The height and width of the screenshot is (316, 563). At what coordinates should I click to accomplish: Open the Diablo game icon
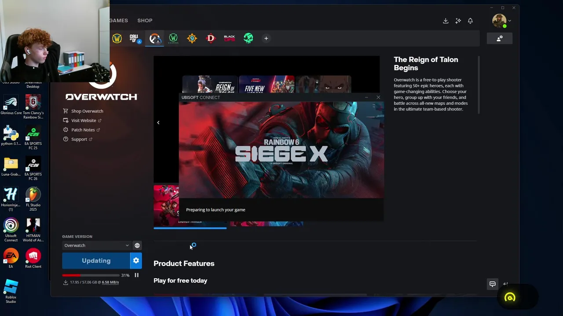coord(211,39)
